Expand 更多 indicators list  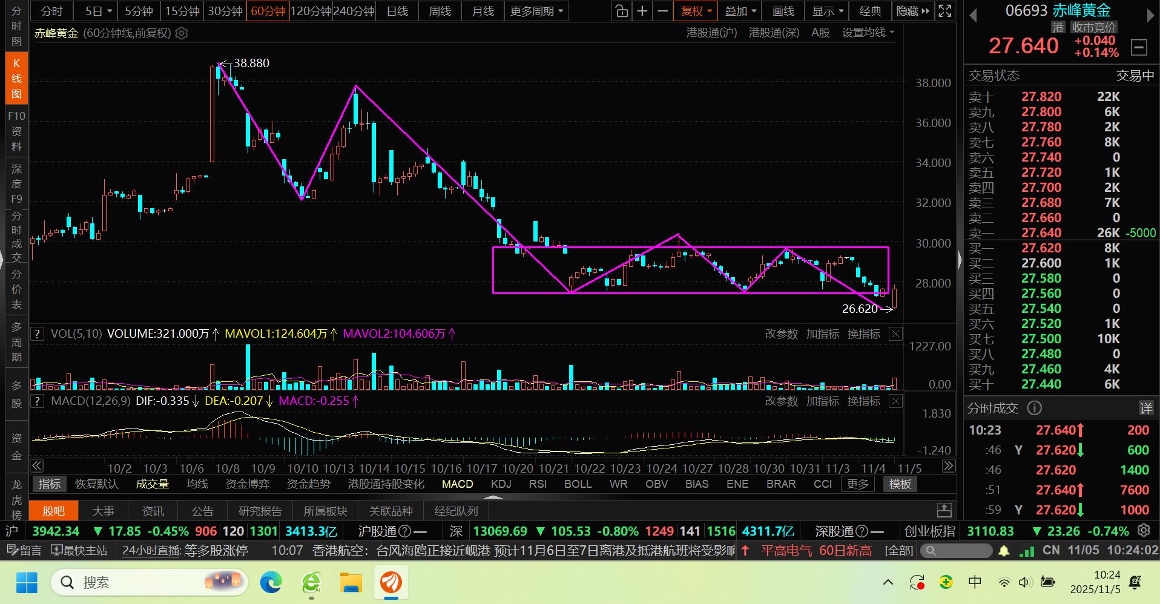point(857,484)
